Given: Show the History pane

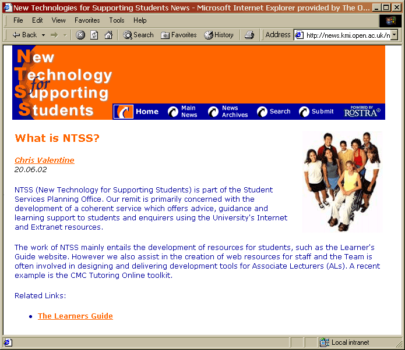Looking at the screenshot, I should pyautogui.click(x=219, y=35).
